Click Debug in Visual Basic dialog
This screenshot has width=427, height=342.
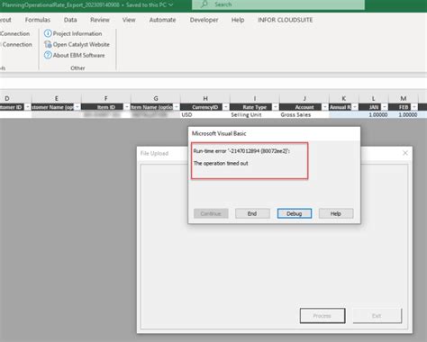point(295,213)
